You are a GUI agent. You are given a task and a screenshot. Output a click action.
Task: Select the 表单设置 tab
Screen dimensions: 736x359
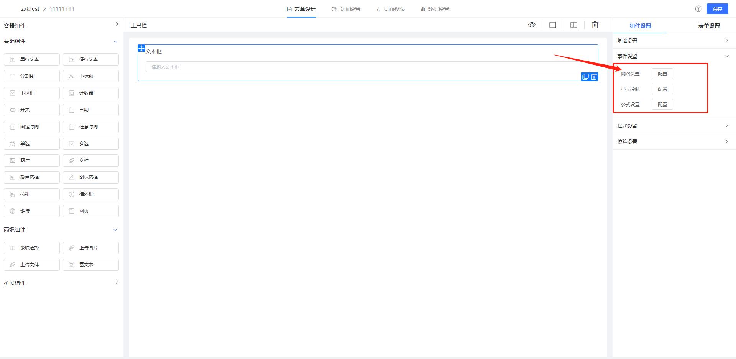[709, 26]
